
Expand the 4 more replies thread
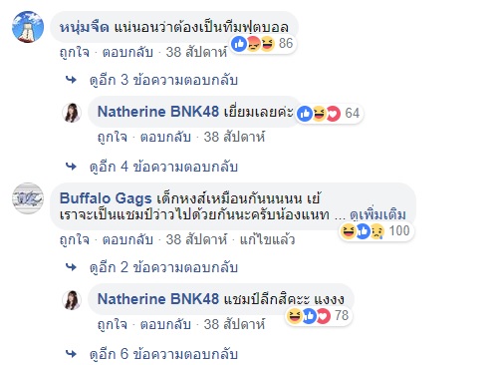[x=163, y=167]
